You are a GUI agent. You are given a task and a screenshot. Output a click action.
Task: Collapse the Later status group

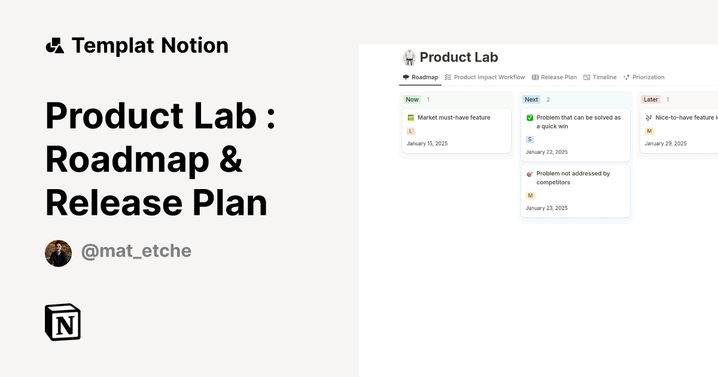coord(651,99)
